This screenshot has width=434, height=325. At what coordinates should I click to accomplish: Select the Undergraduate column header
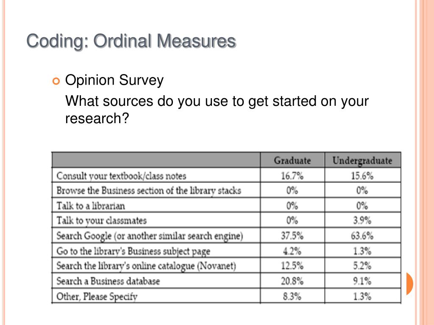pyautogui.click(x=362, y=160)
